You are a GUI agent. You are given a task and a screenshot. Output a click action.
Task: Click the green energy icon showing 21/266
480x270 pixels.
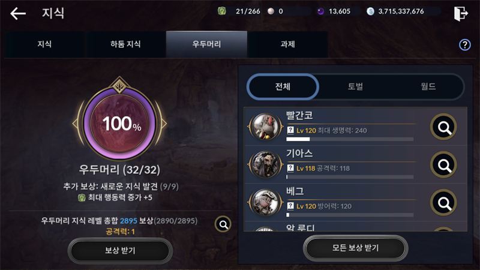(222, 11)
